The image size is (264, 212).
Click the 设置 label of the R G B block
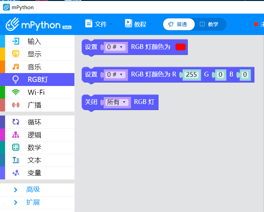[x=91, y=74]
